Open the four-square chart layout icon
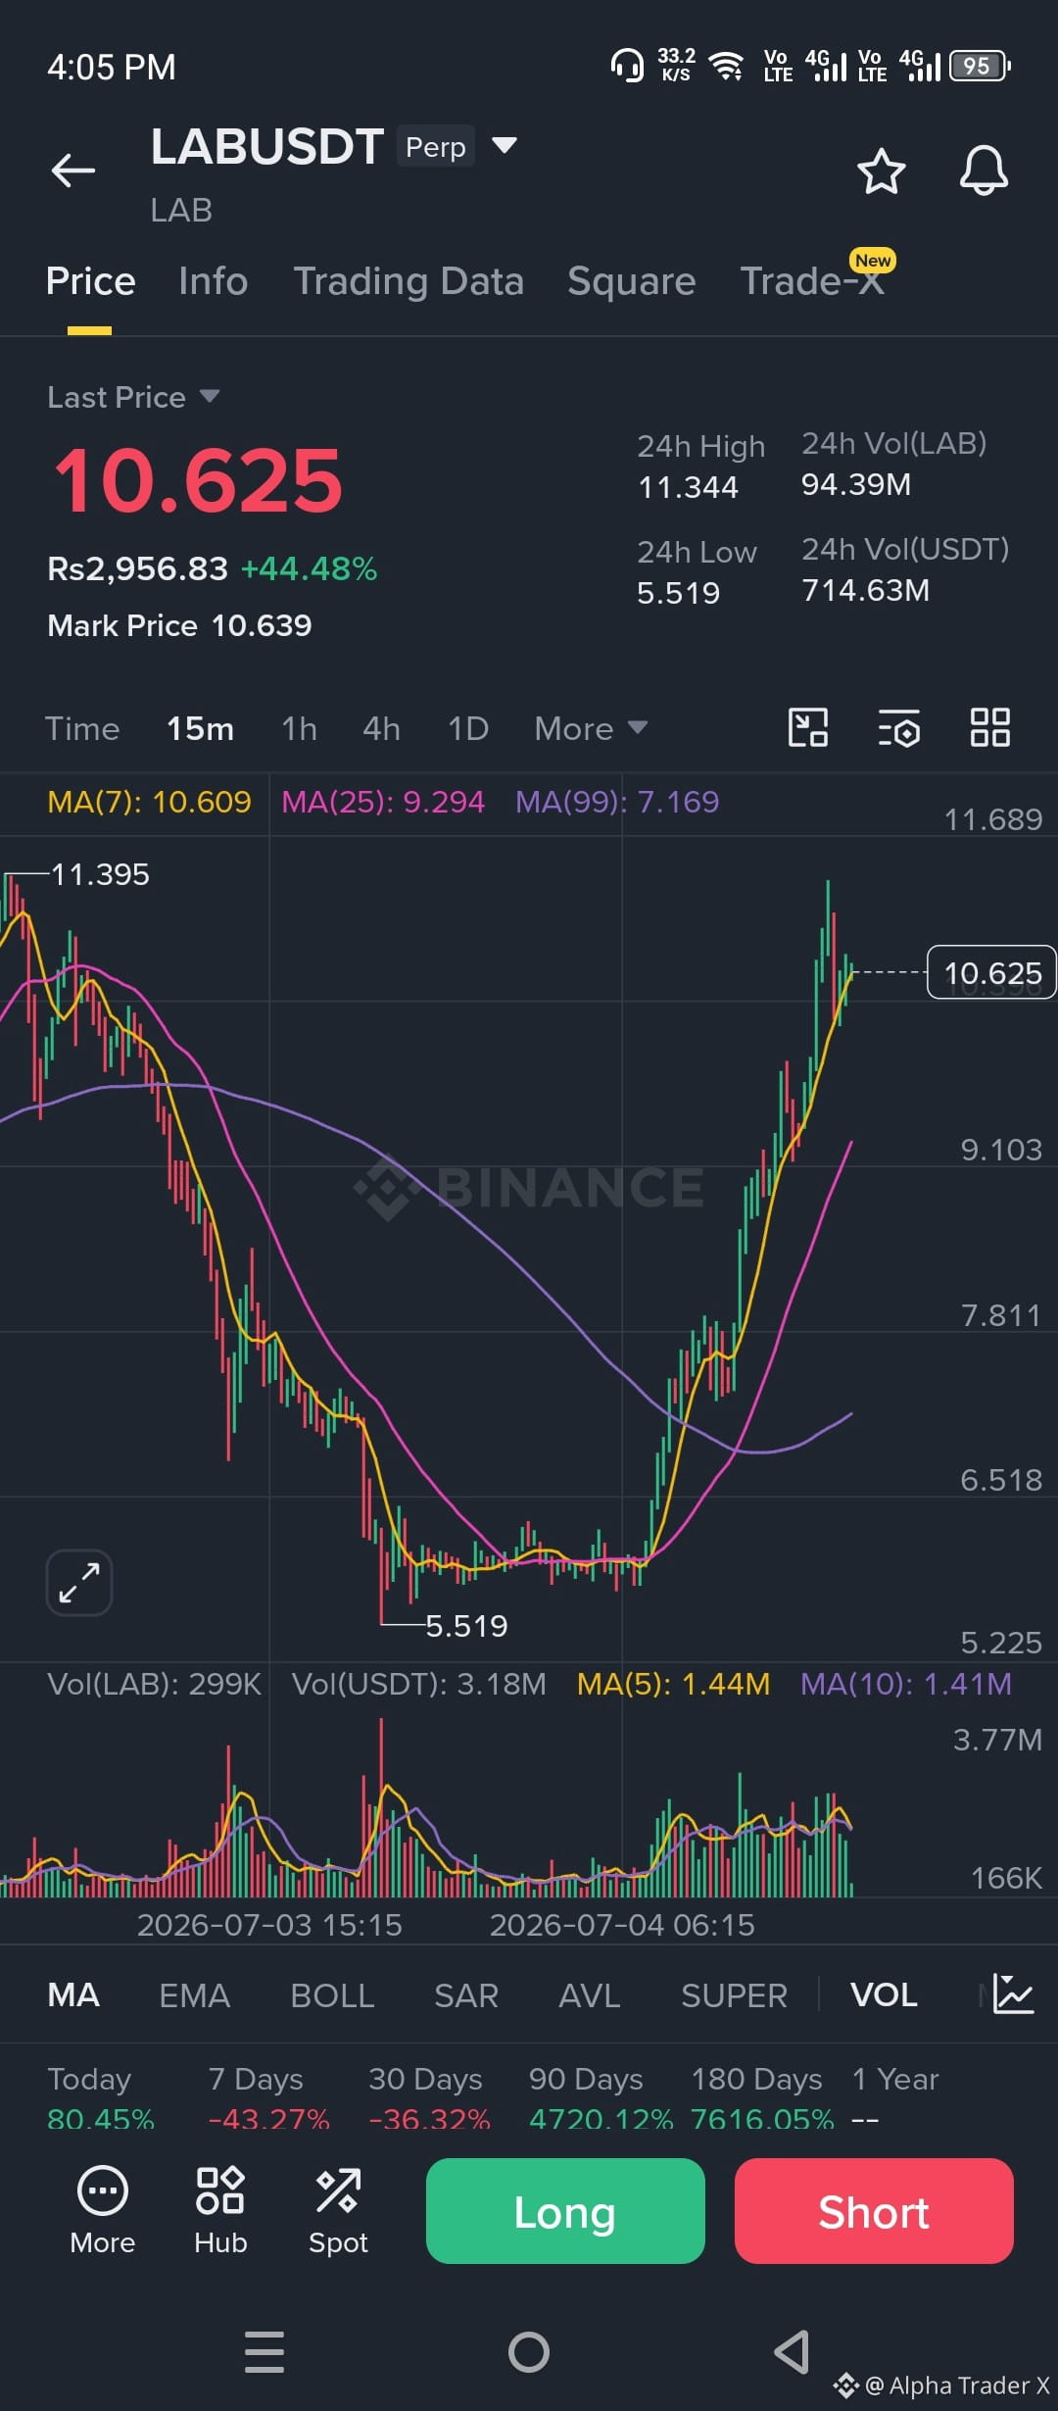This screenshot has width=1058, height=2411. click(x=989, y=728)
